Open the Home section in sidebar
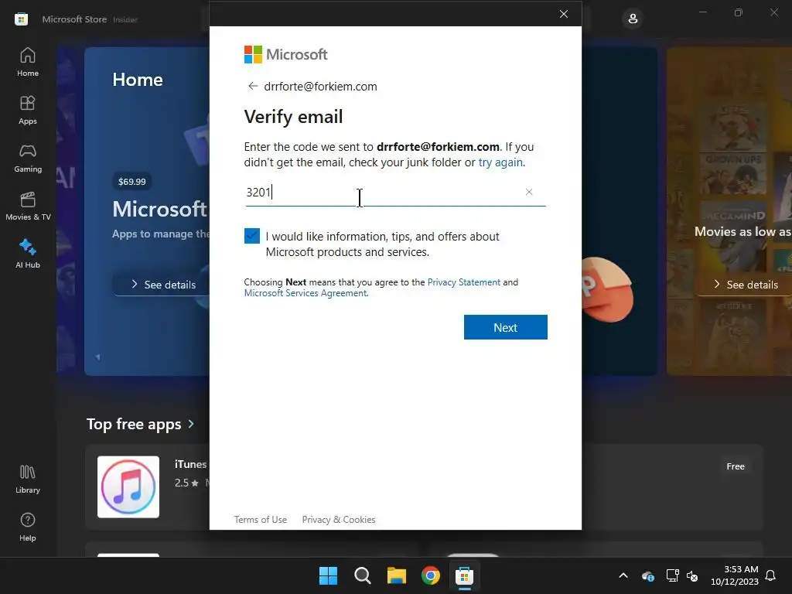The width and height of the screenshot is (792, 594). pyautogui.click(x=28, y=62)
